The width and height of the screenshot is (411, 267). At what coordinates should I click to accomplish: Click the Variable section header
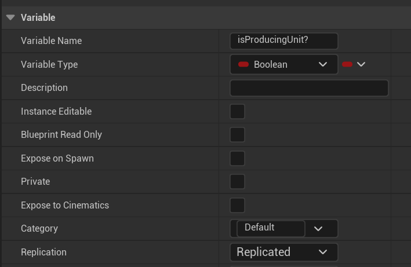pyautogui.click(x=38, y=17)
